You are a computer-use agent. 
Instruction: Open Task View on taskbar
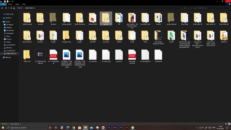56,127
